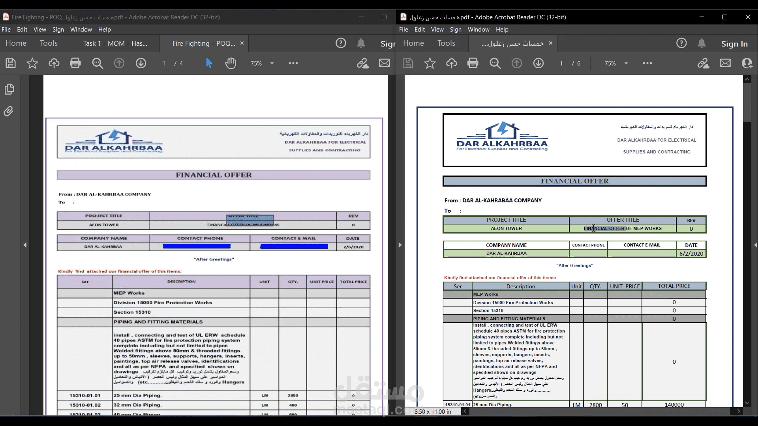This screenshot has width=758, height=426.
Task: Select the Hand tool for panning
Action: tap(231, 63)
